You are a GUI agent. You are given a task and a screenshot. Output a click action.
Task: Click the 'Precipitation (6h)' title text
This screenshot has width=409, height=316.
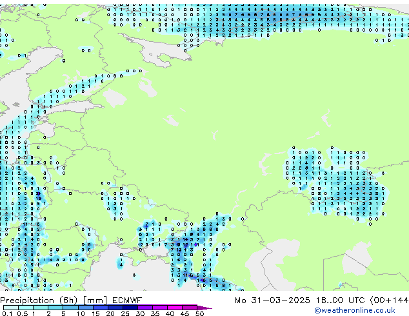39,301
